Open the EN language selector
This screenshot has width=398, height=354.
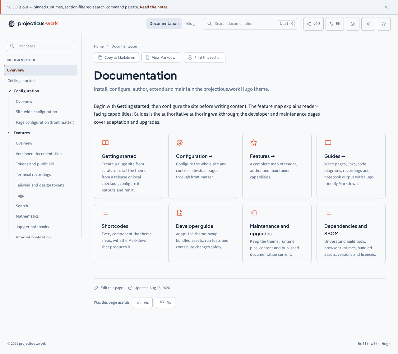(335, 24)
